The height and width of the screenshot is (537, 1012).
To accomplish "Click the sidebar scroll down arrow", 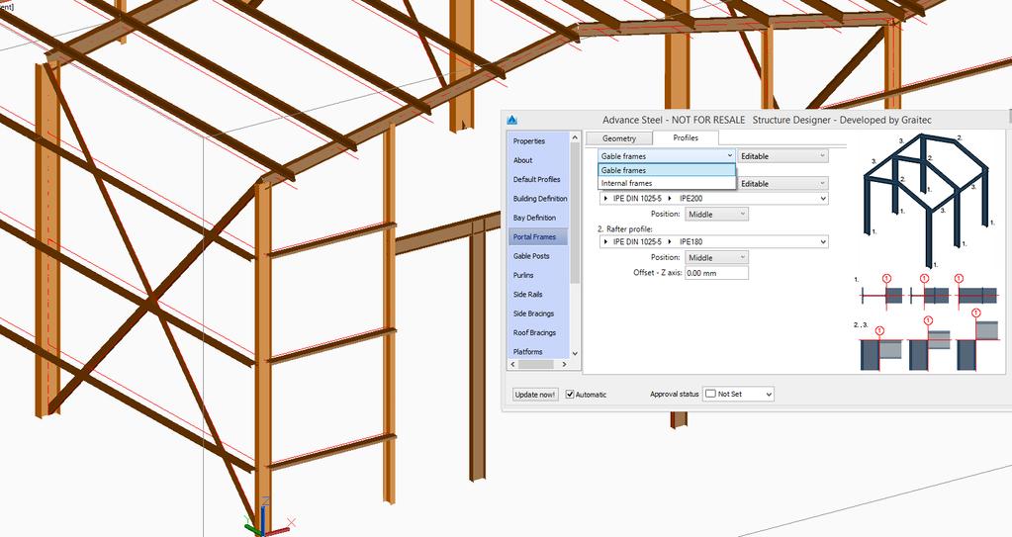I will coord(575,354).
